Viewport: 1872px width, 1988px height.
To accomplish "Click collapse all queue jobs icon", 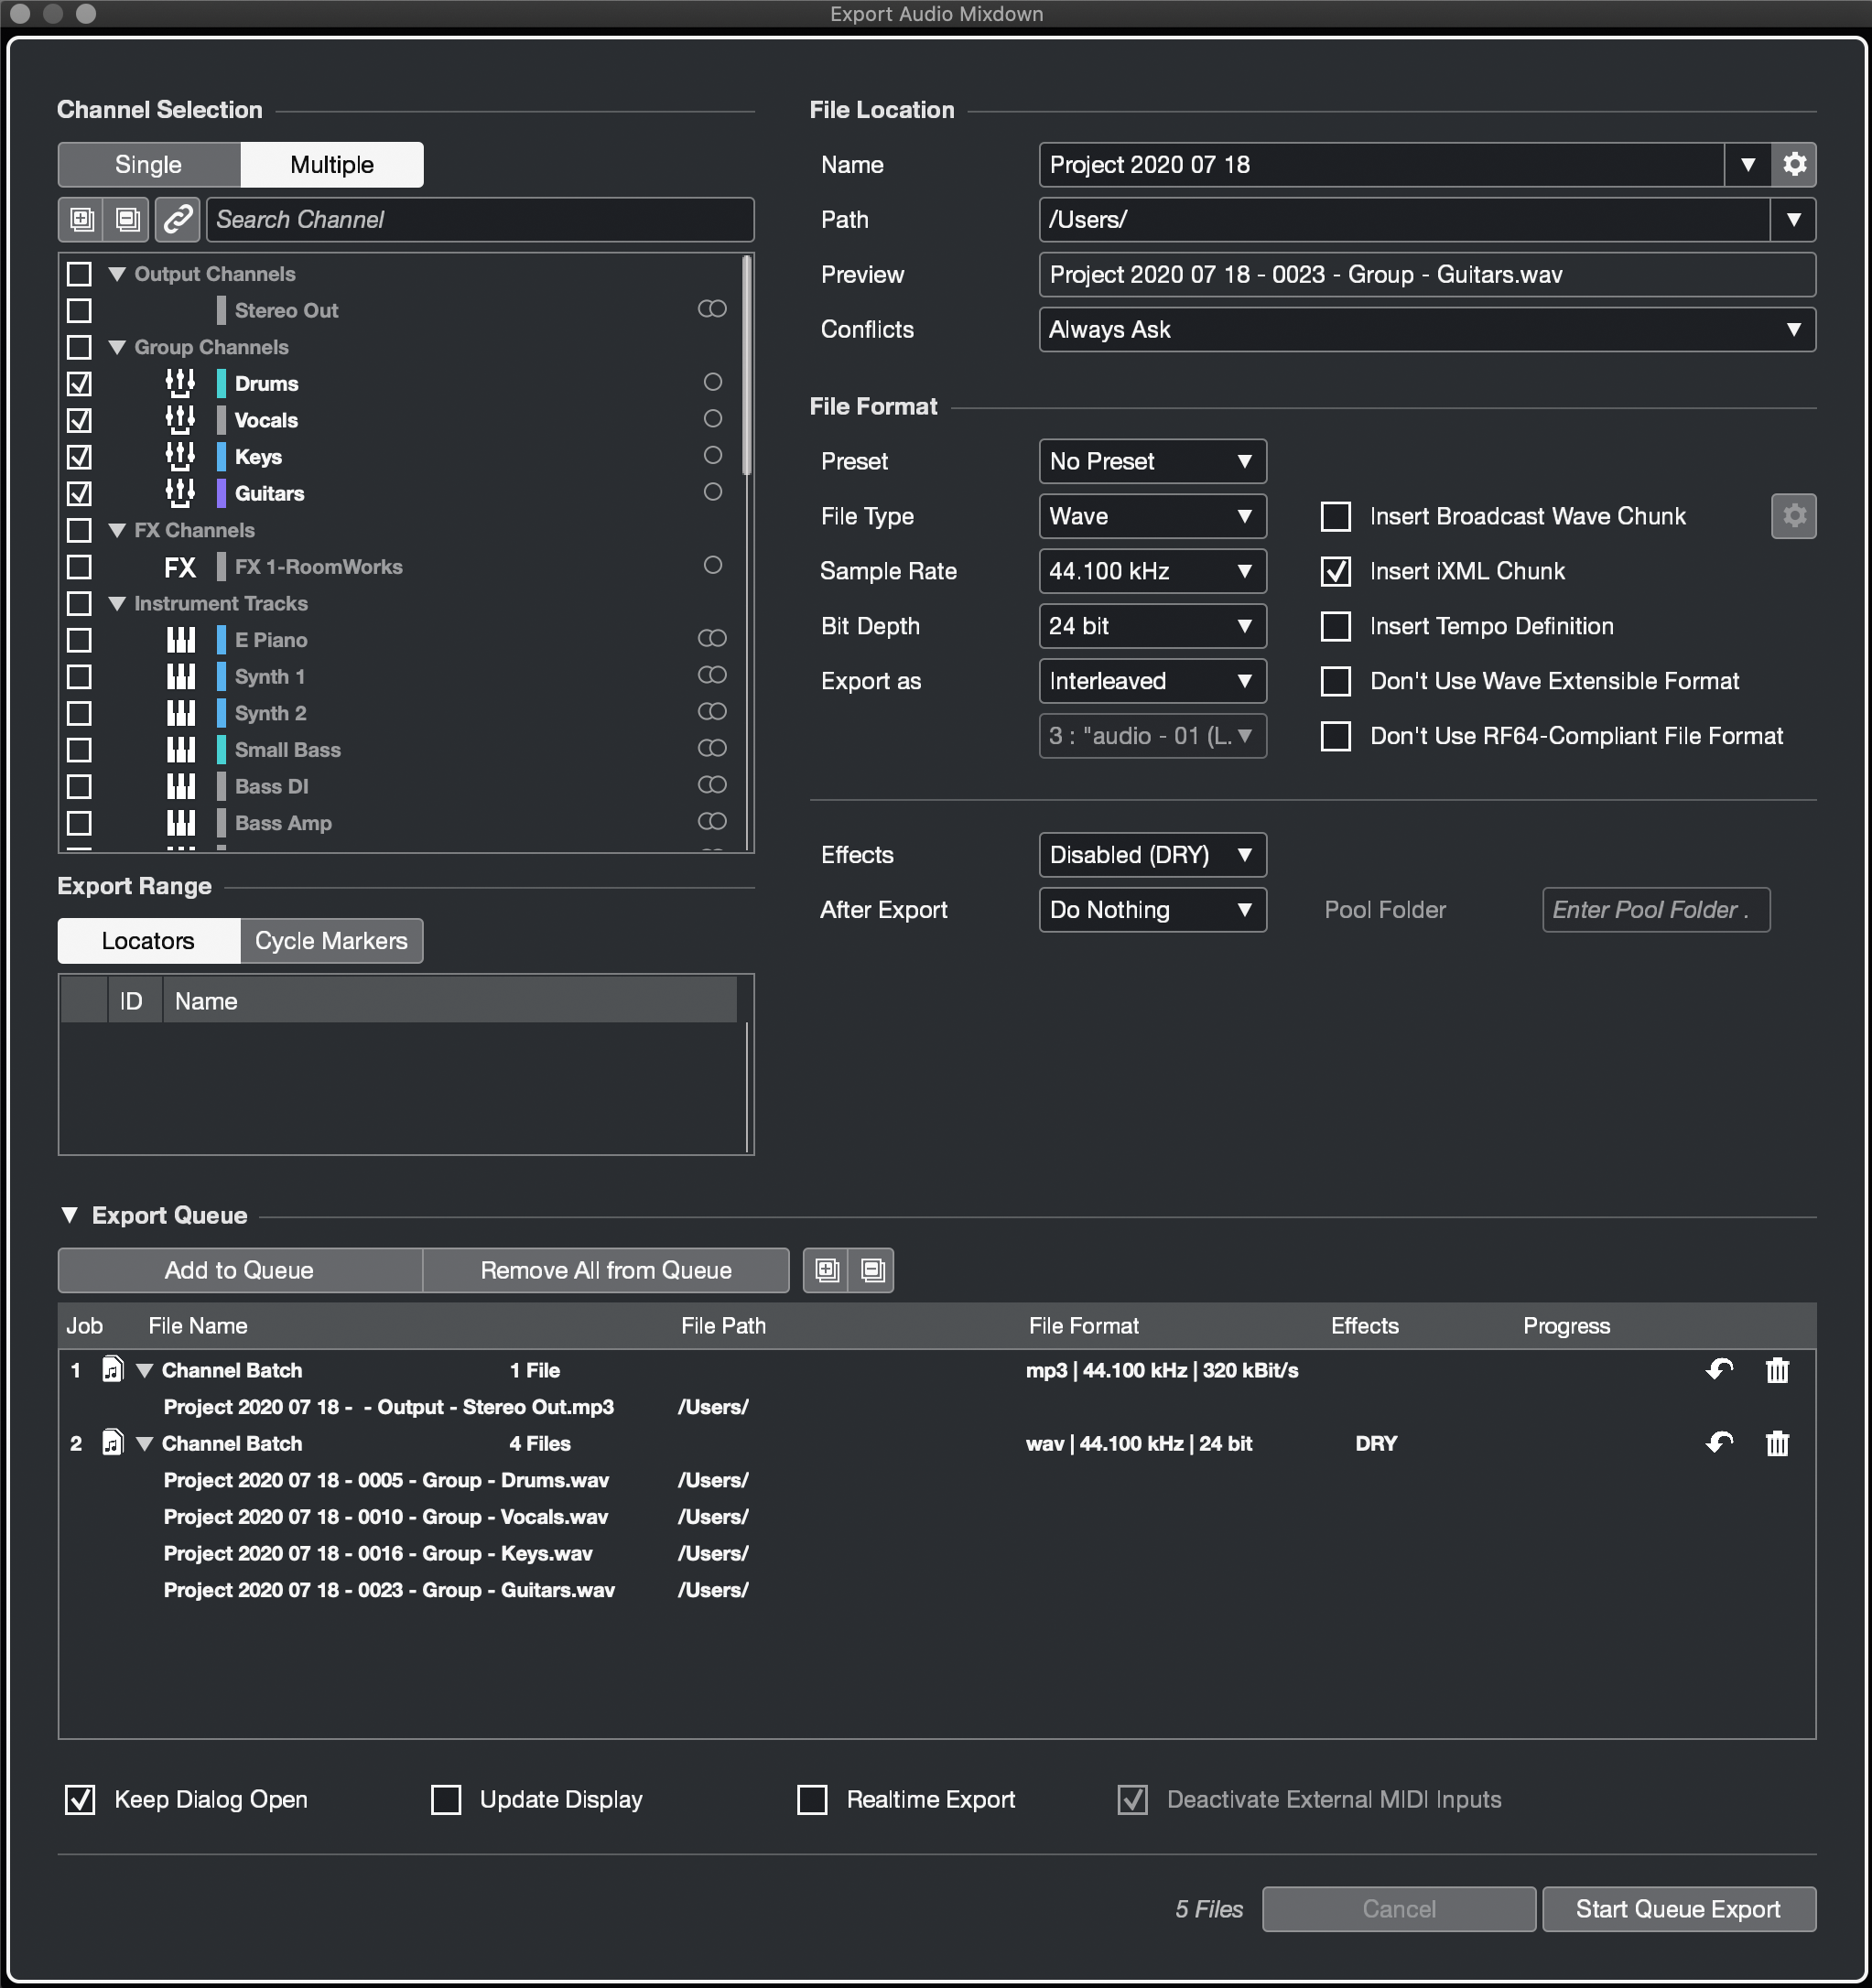I will [872, 1270].
